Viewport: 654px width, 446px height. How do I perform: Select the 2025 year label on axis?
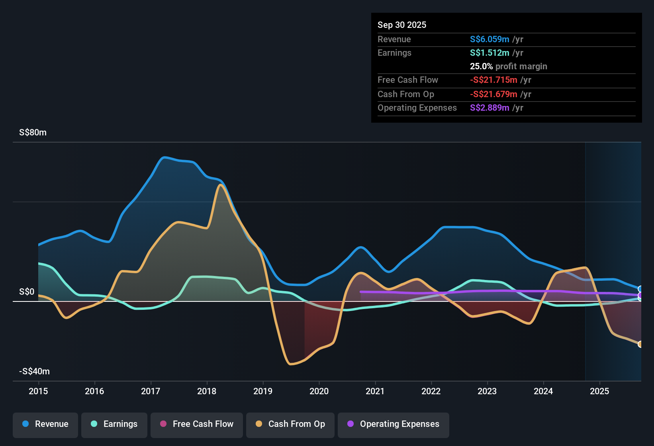tap(599, 391)
